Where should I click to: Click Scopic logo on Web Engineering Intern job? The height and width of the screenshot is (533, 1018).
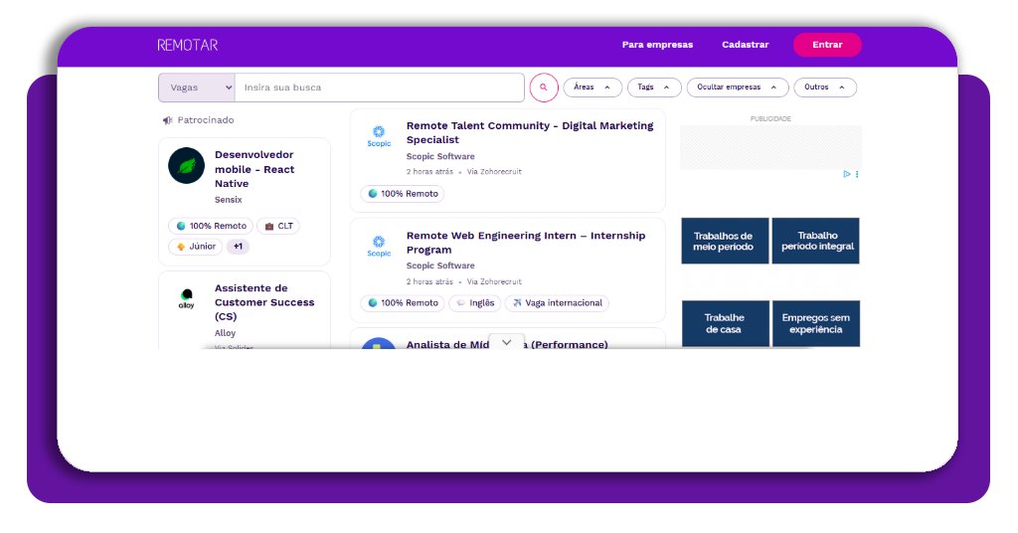[x=379, y=246]
